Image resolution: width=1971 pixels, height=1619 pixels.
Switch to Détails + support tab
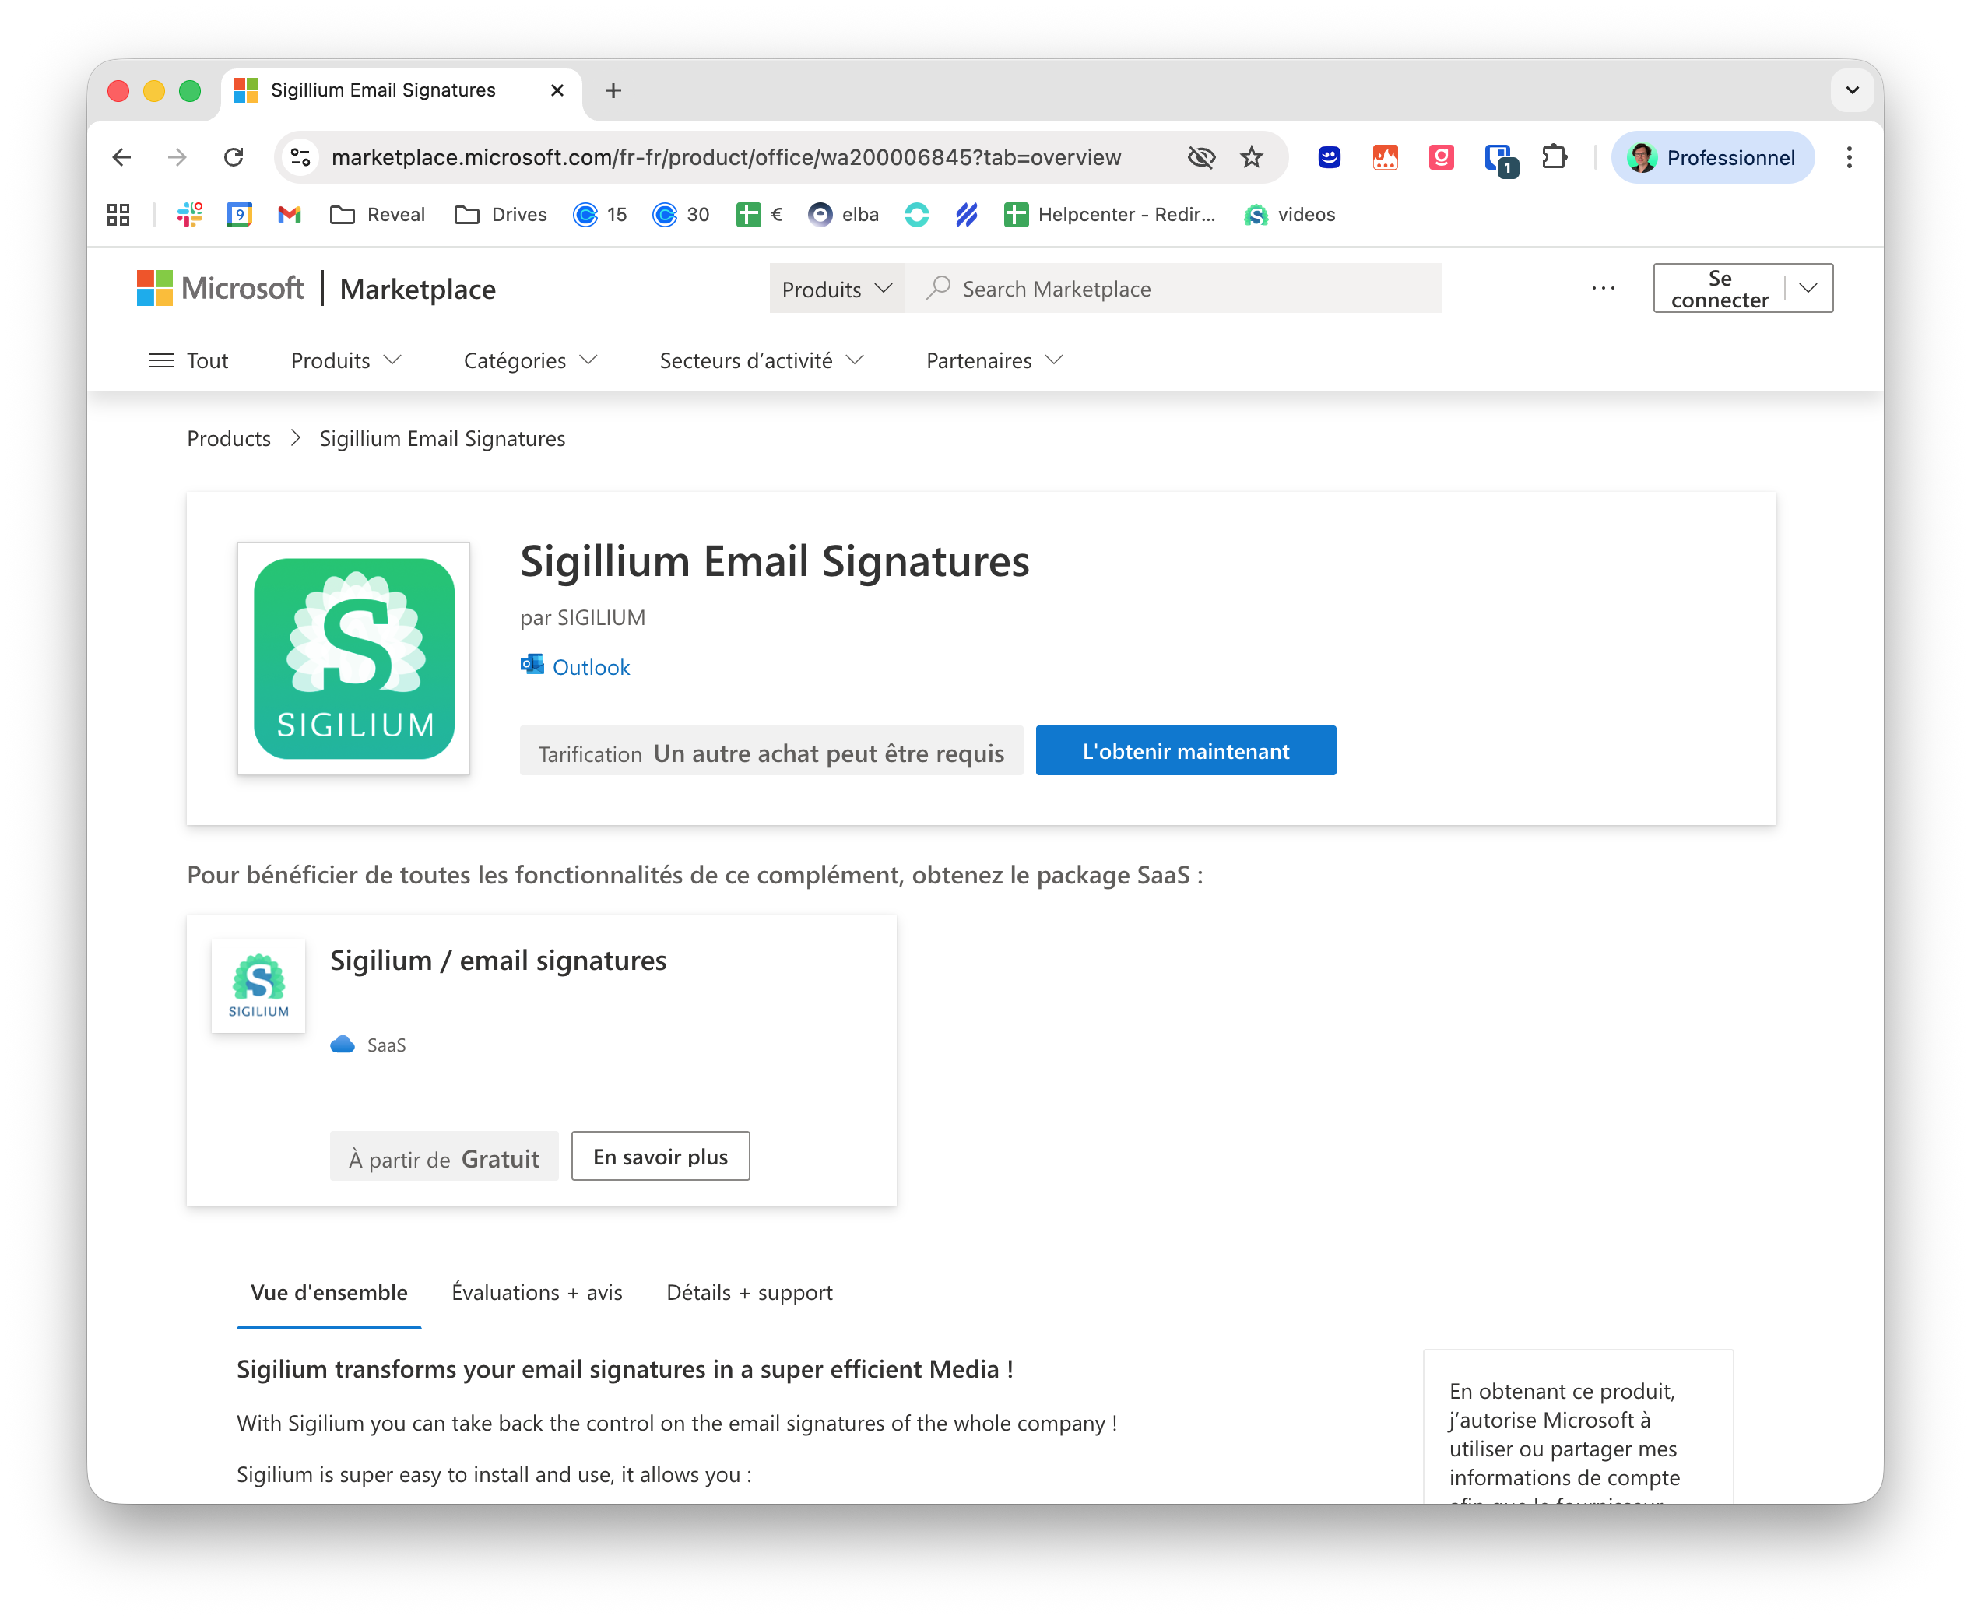click(x=749, y=1293)
